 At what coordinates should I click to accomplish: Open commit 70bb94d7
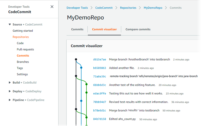(99, 102)
